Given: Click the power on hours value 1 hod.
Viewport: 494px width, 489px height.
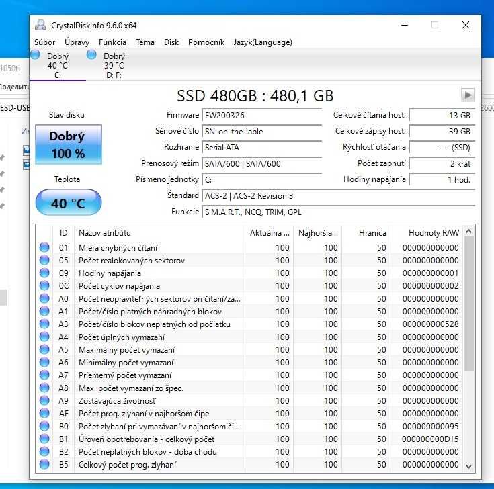Looking at the screenshot, I should (442, 180).
